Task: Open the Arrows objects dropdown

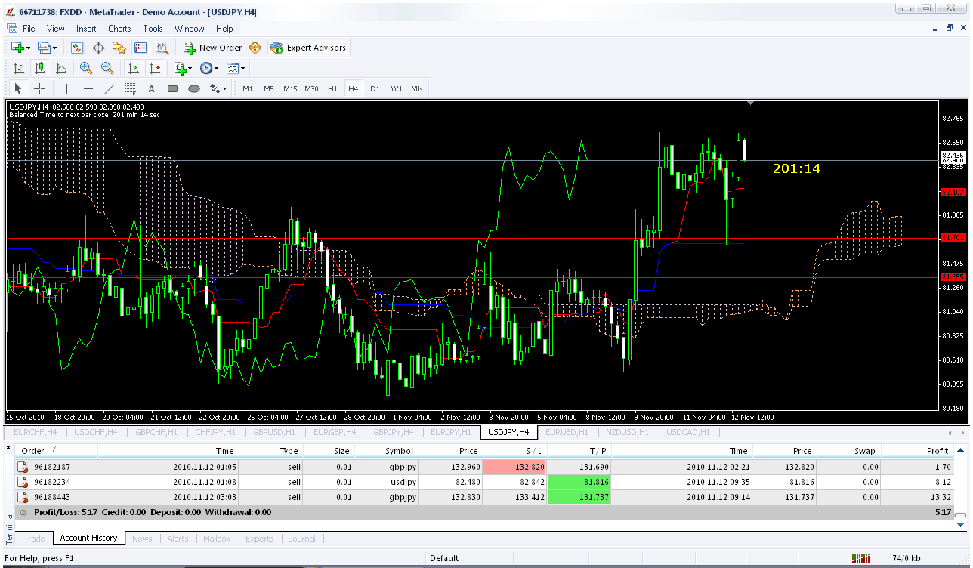Action: coord(218,88)
